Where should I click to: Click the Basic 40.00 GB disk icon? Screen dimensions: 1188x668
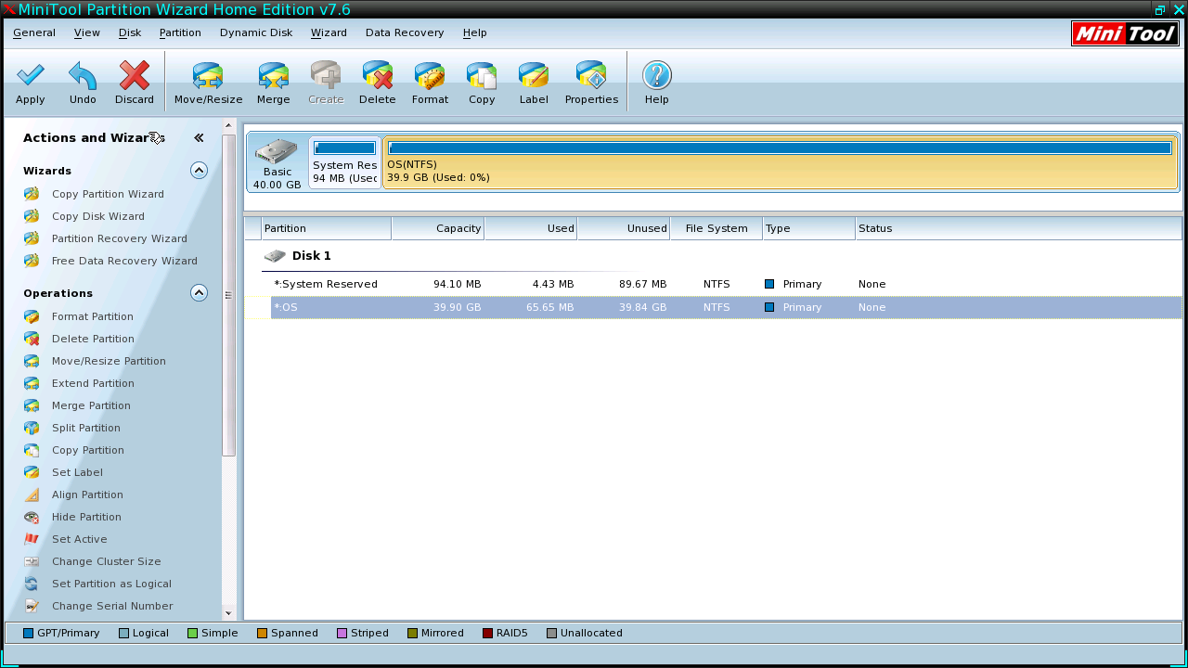click(x=277, y=150)
